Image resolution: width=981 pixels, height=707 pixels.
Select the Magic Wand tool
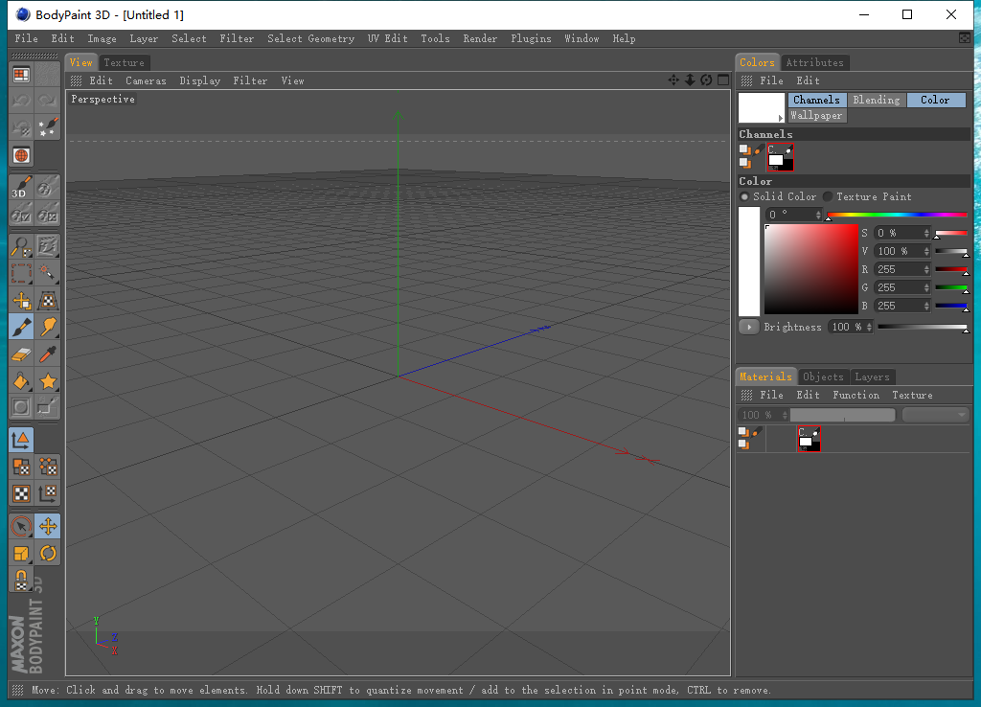coord(48,274)
